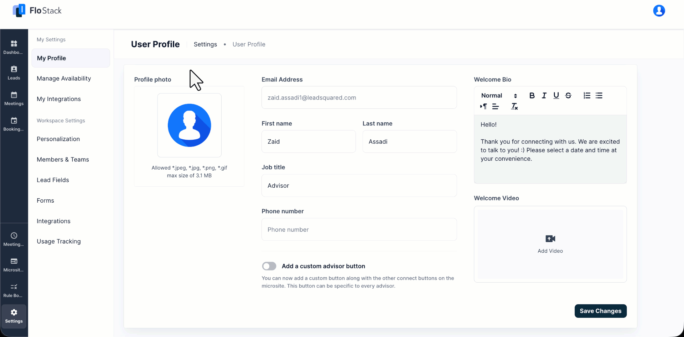
Task: Select My Profile in settings menu
Action: (x=71, y=58)
